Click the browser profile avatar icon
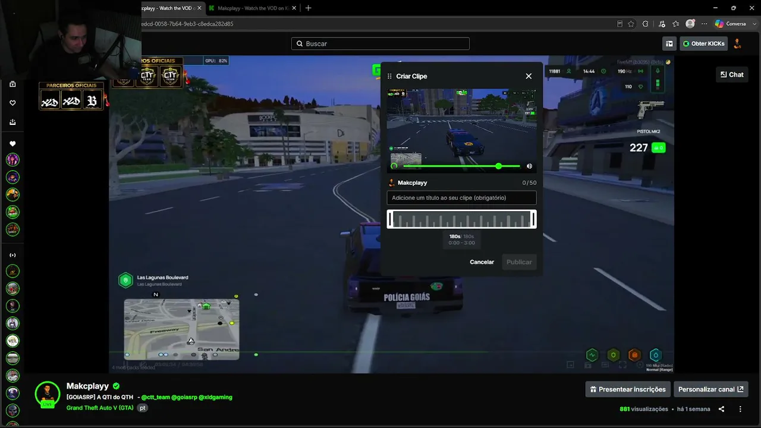761x428 pixels. click(x=690, y=24)
